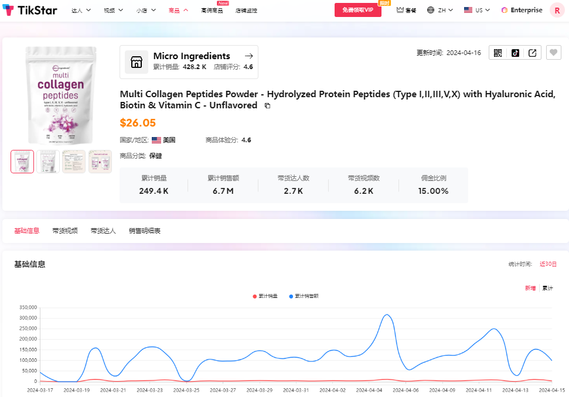The width and height of the screenshot is (569, 397).
Task: Open 高佣商品 menu item
Action: (212, 11)
